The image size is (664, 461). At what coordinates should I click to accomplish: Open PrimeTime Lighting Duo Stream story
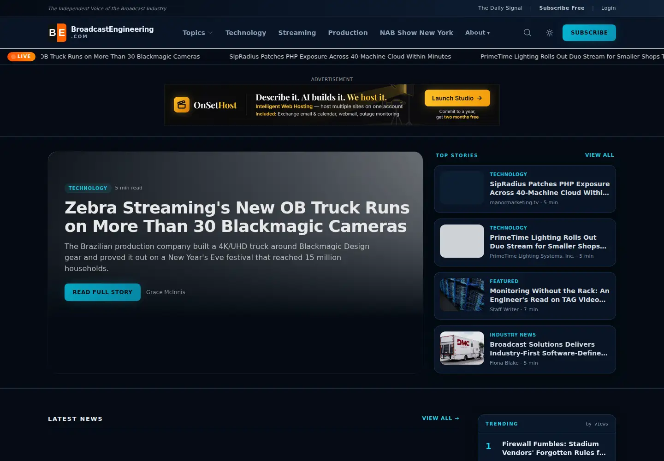548,242
